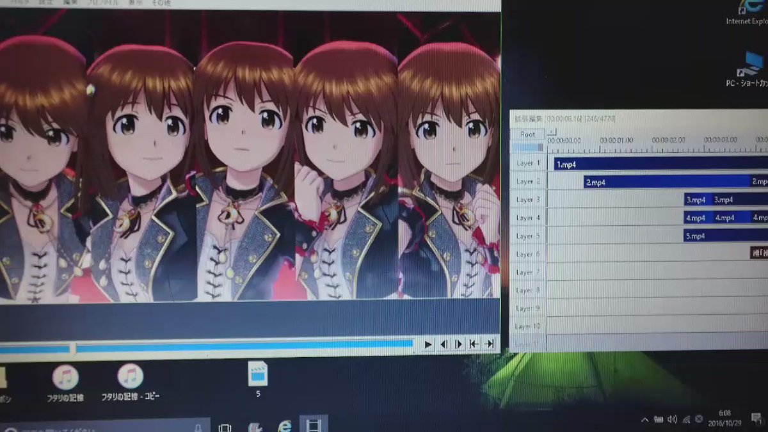The height and width of the screenshot is (432, 768).
Task: Select the 5.mp4 clip on Layer 5
Action: 726,236
